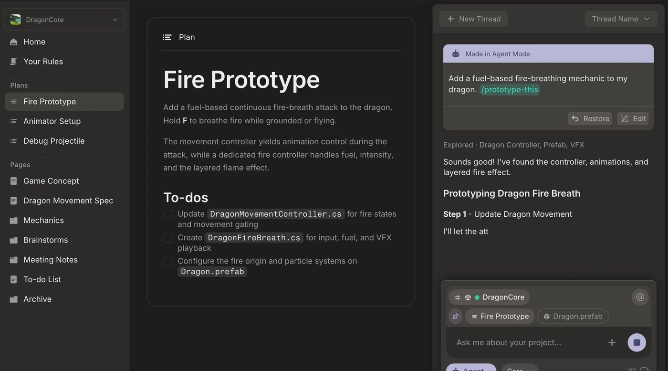
Task: Expand the Thread Name dropdown
Action: coord(621,19)
